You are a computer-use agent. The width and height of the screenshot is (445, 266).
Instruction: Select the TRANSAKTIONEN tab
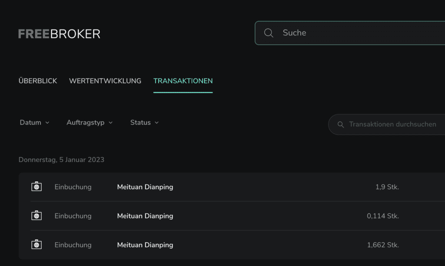[183, 81]
